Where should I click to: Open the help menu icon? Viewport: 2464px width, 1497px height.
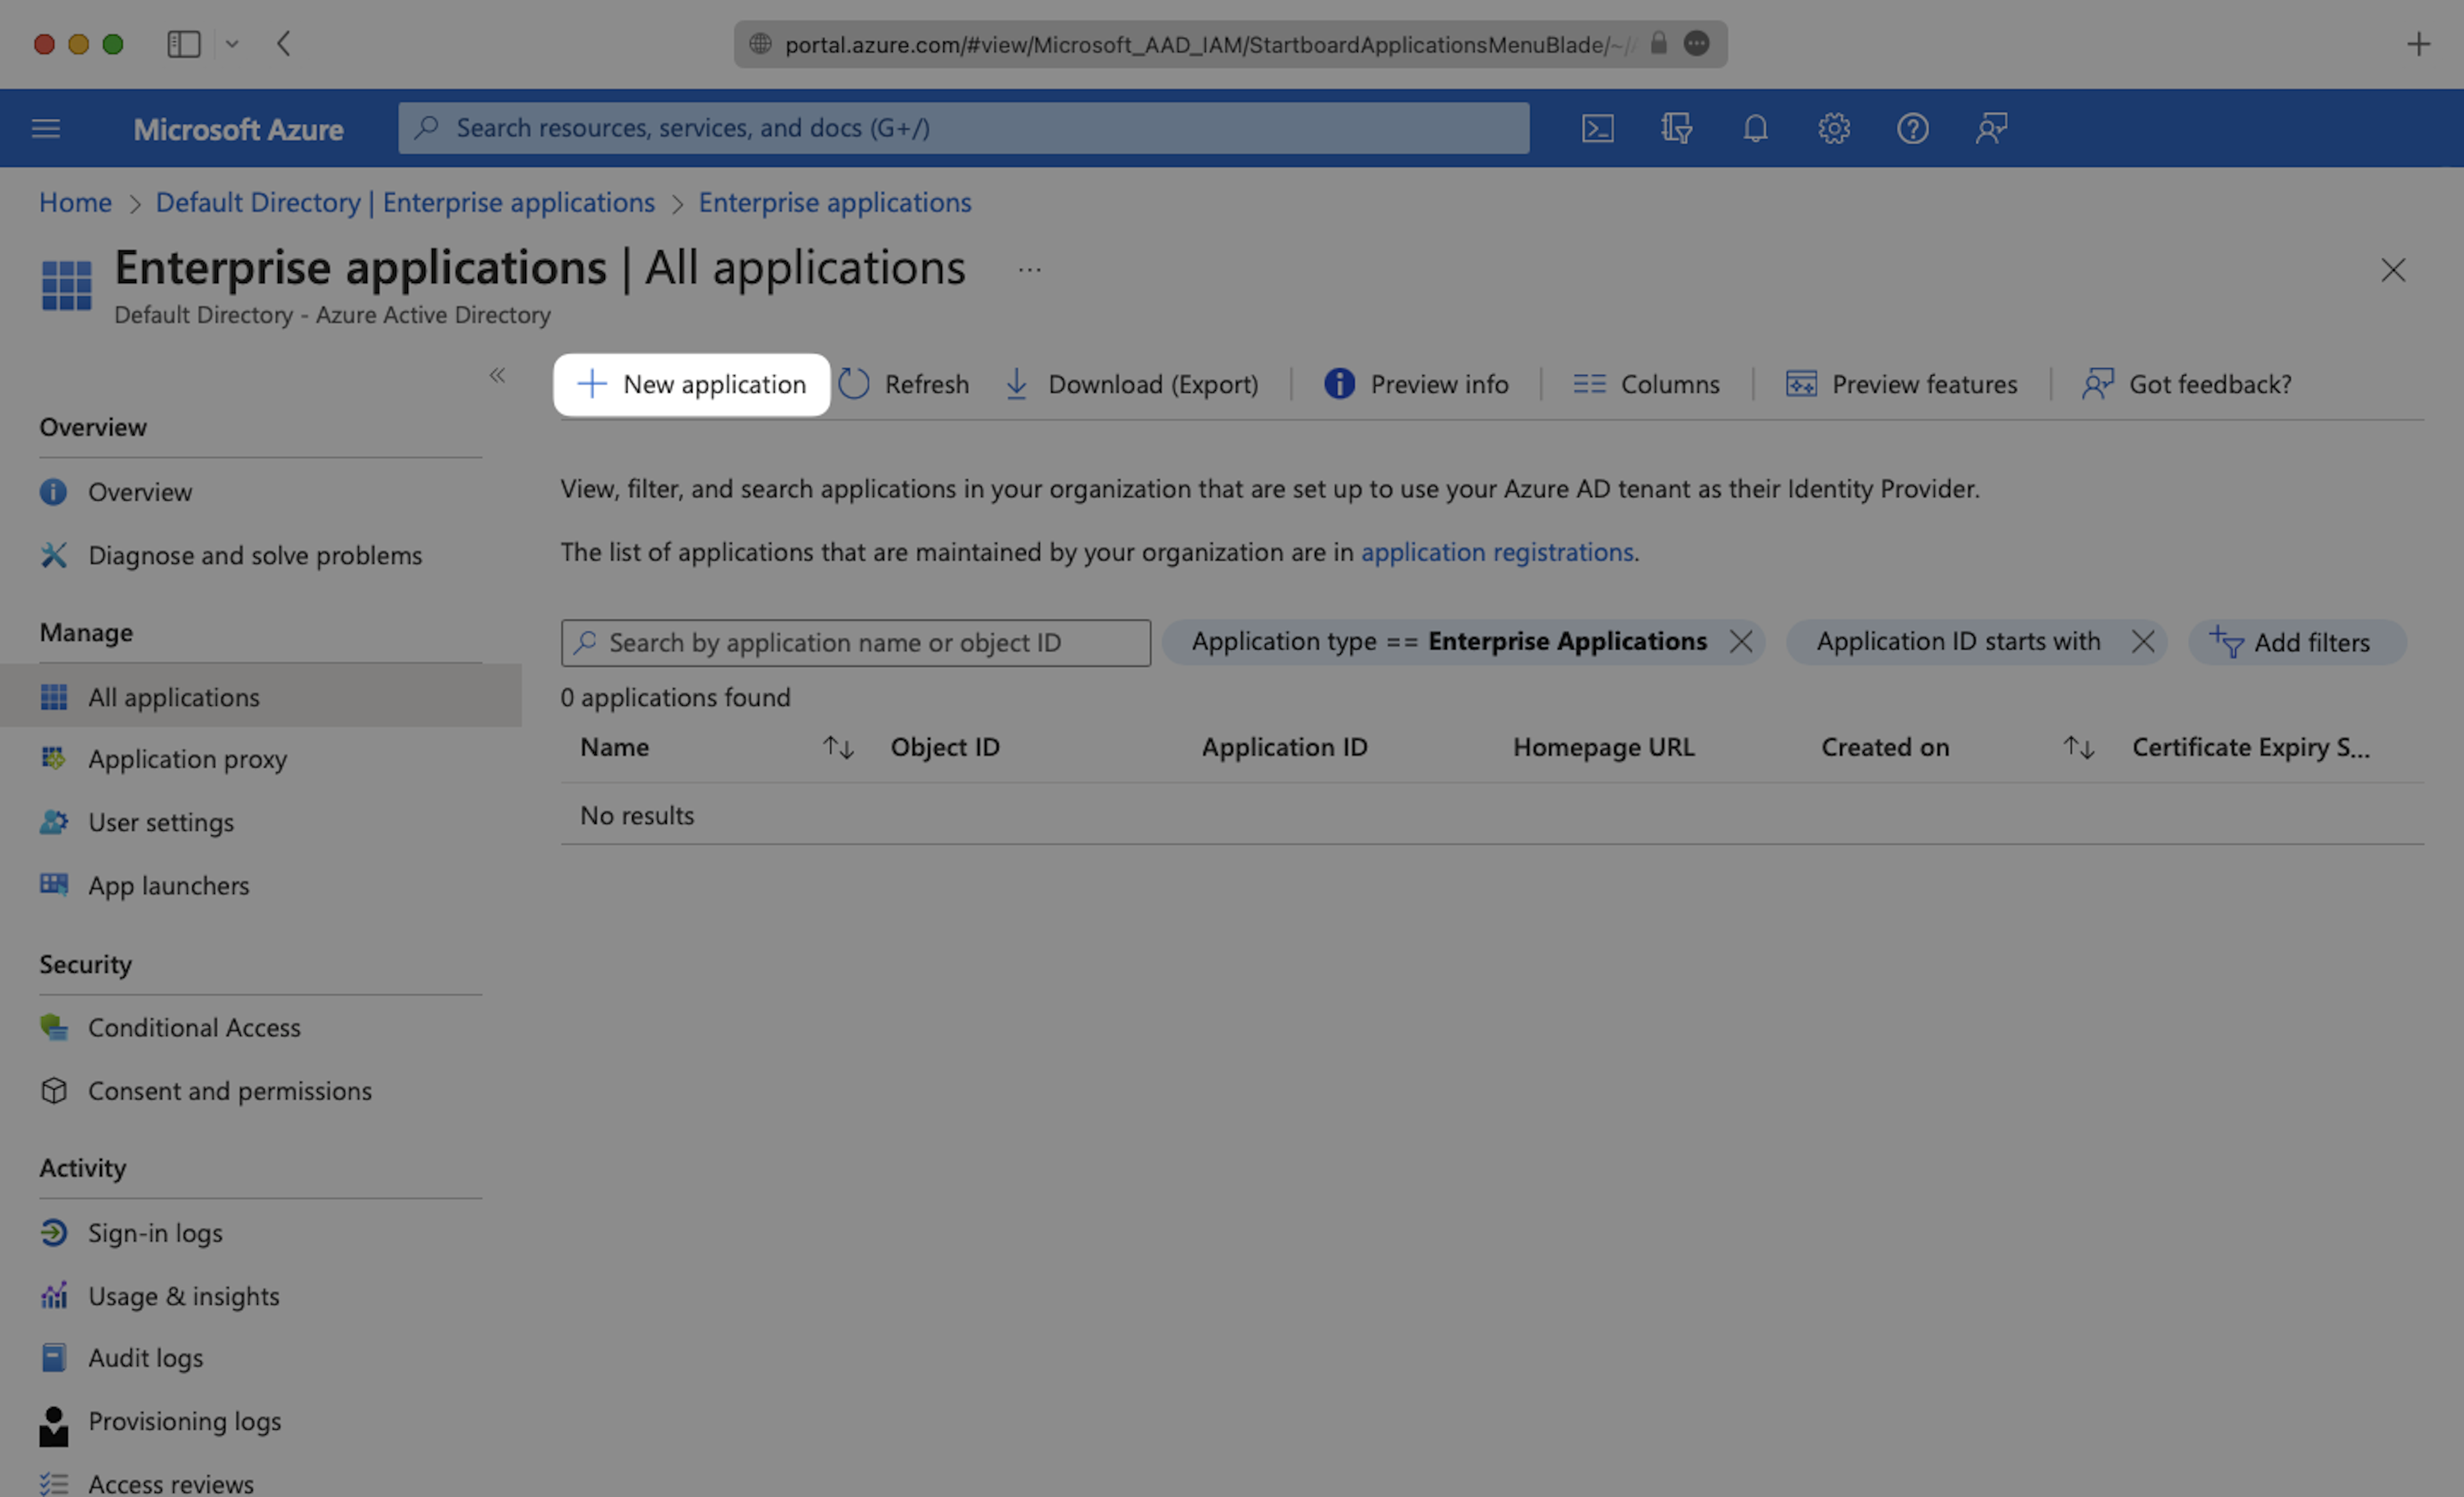[x=1912, y=128]
